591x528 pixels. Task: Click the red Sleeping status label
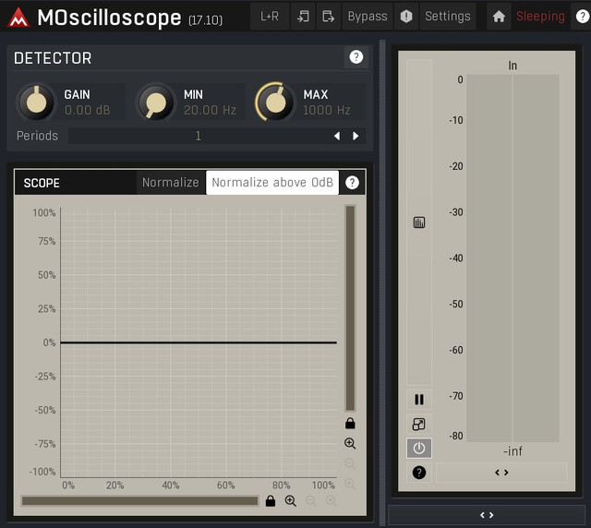[540, 17]
